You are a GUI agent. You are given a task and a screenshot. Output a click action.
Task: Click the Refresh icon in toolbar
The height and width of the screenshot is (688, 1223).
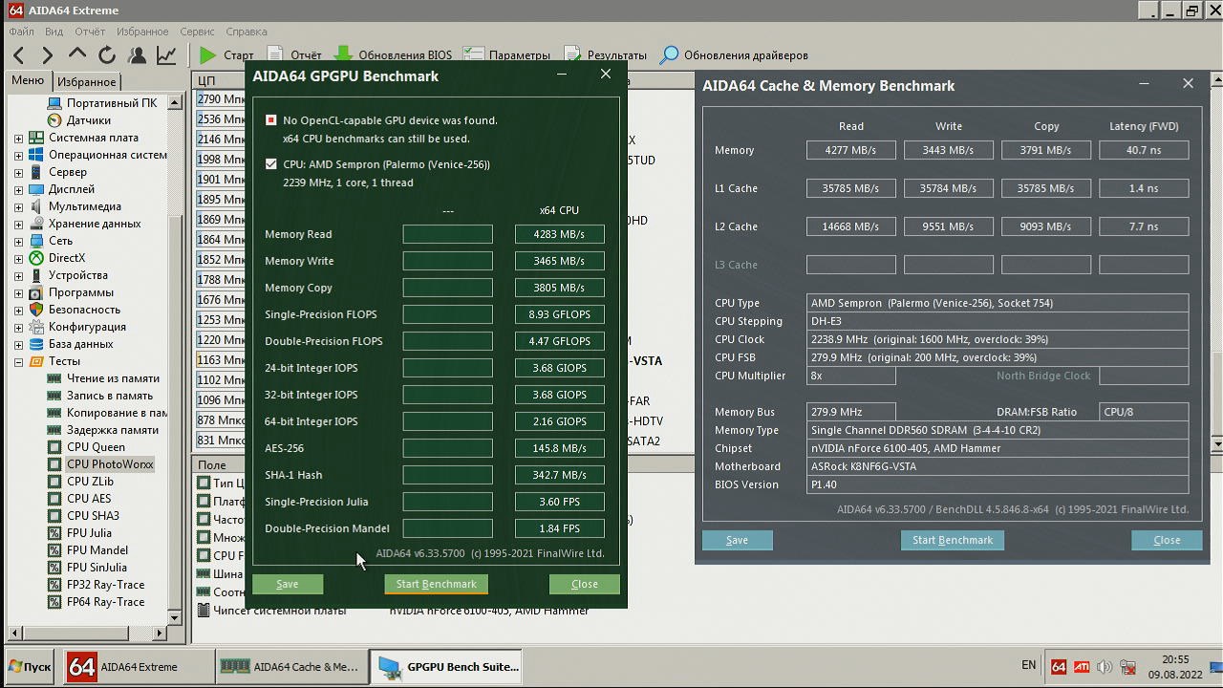point(107,55)
